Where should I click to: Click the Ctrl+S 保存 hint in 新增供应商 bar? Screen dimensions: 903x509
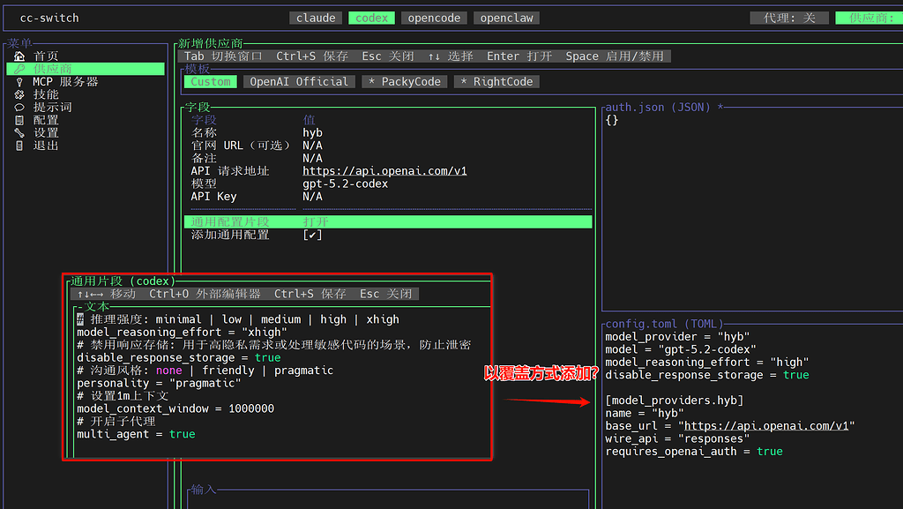(312, 56)
